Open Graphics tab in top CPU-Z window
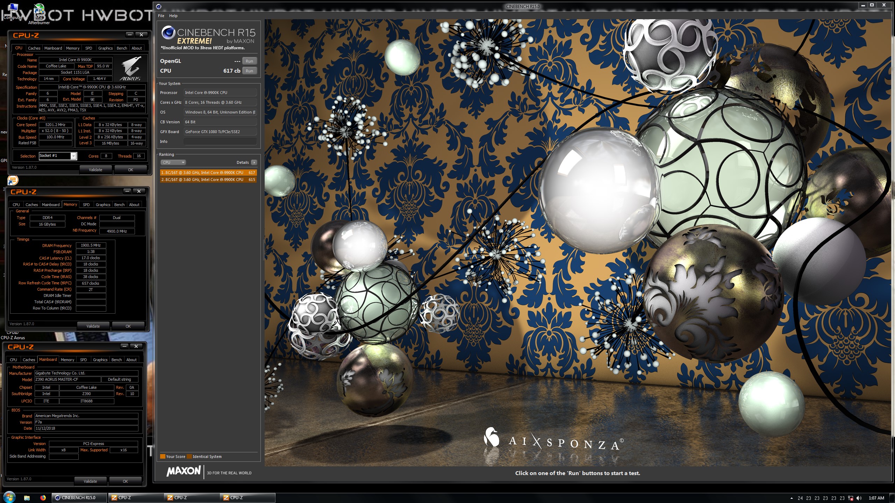Viewport: 895px width, 503px height. click(106, 48)
